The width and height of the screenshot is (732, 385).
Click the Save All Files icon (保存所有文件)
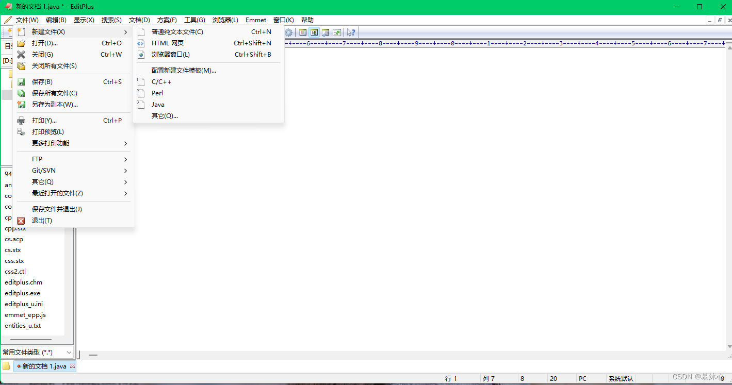pyautogui.click(x=21, y=93)
